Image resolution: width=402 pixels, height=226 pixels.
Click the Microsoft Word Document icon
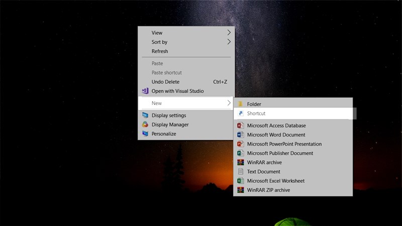(241, 135)
